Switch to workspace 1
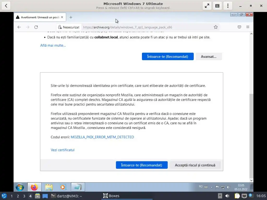 11,196
